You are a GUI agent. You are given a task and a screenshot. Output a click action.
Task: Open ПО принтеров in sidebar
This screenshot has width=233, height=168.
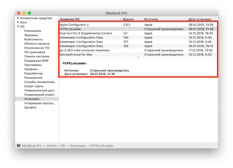[x=35, y=52]
